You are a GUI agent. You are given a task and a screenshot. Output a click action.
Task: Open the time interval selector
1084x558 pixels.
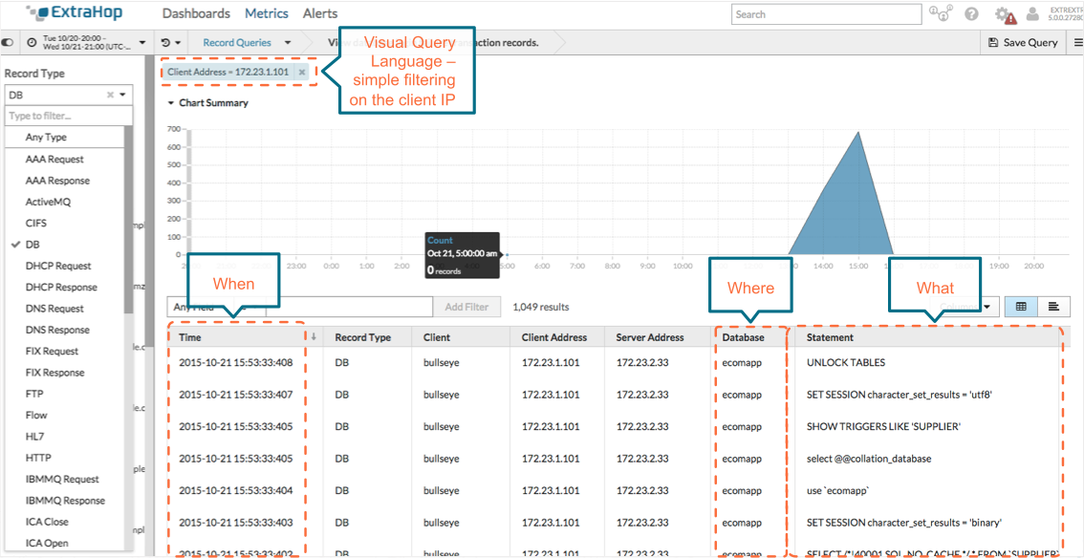[86, 43]
